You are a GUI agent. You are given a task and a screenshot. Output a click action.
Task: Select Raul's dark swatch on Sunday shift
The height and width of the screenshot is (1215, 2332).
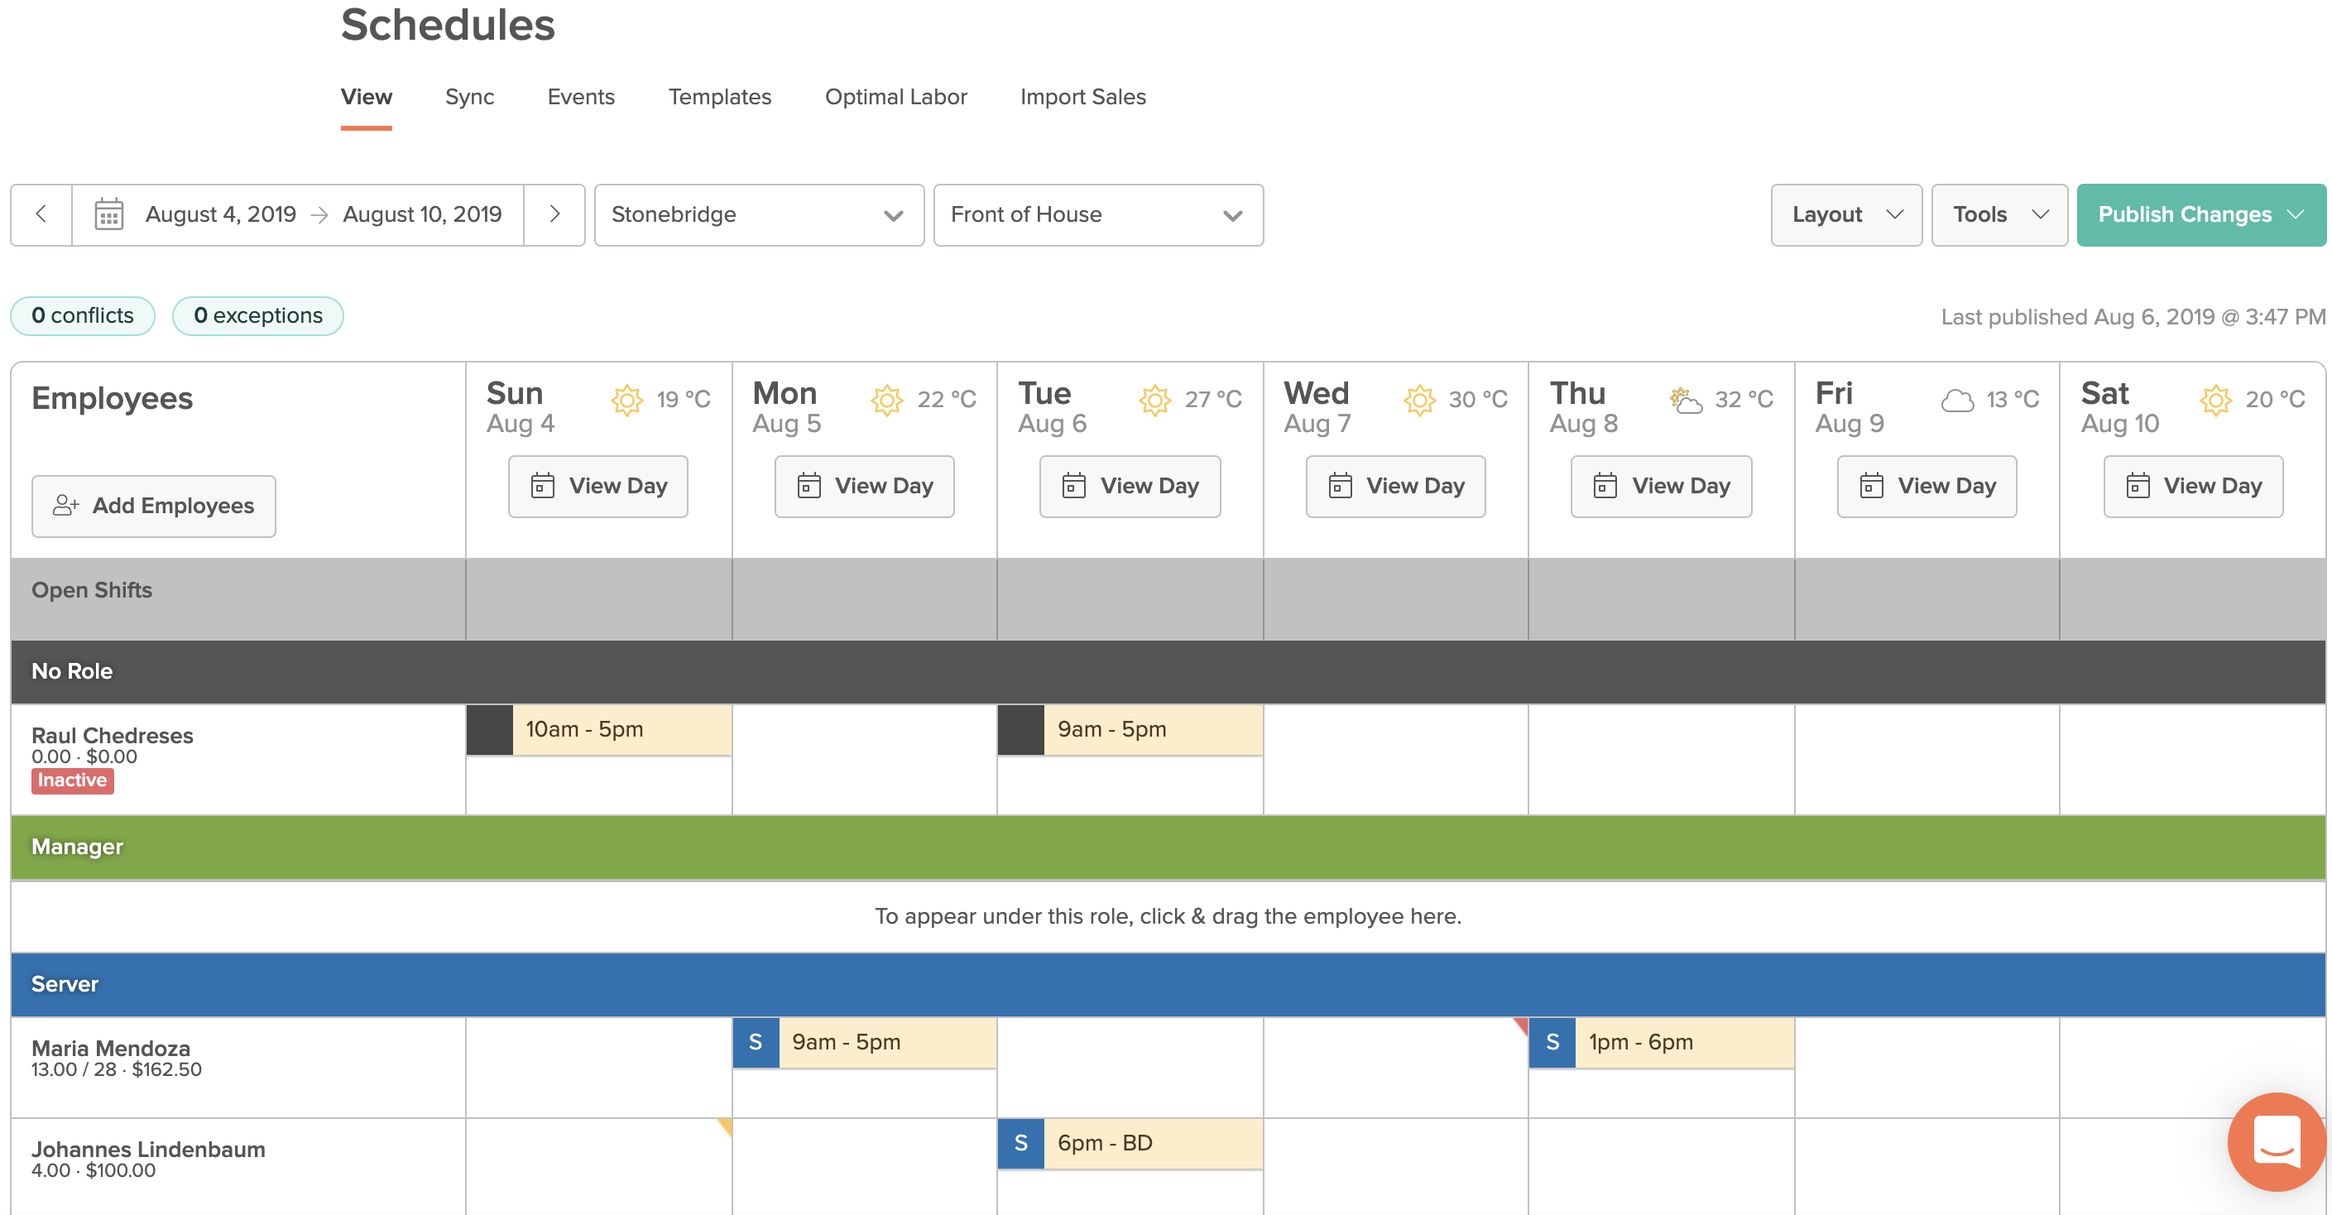click(x=490, y=730)
